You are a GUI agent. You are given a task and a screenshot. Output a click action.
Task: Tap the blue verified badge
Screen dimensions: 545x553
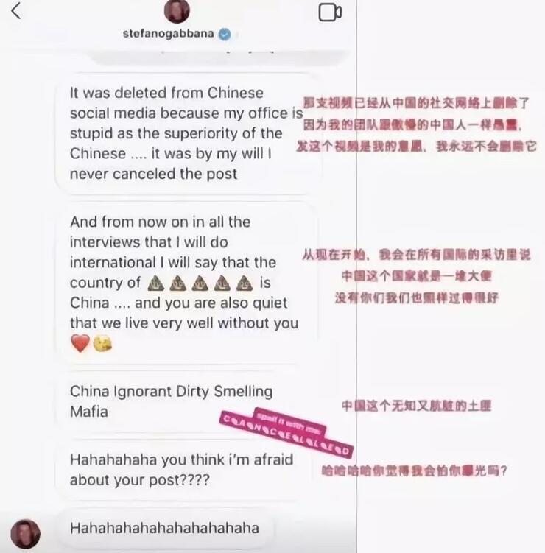coord(225,34)
